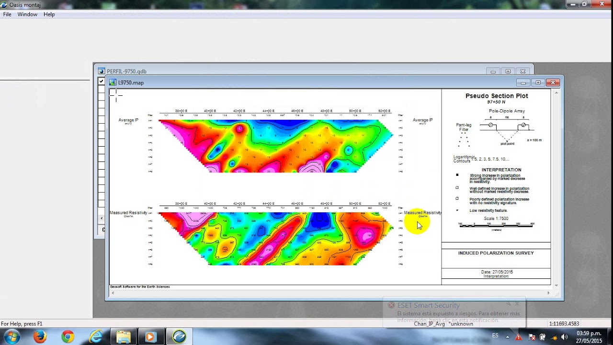
Task: Click the Oasis montaj title bar icon
Action: click(x=4, y=4)
